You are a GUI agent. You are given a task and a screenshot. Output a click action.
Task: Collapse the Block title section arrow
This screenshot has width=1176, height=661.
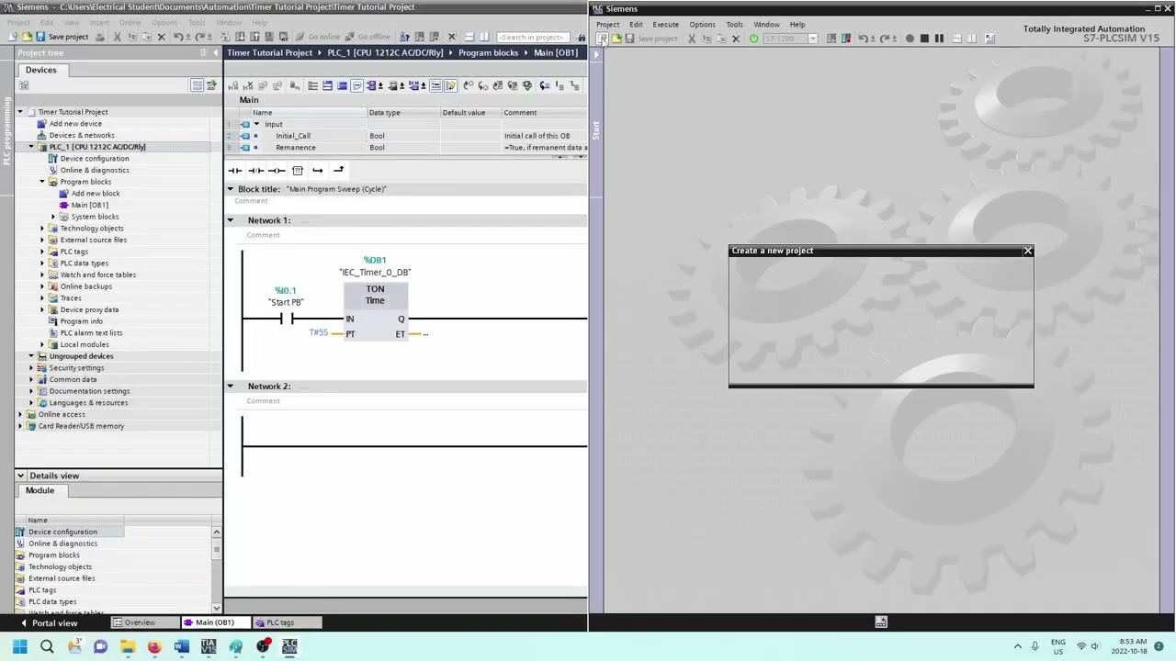click(x=231, y=189)
